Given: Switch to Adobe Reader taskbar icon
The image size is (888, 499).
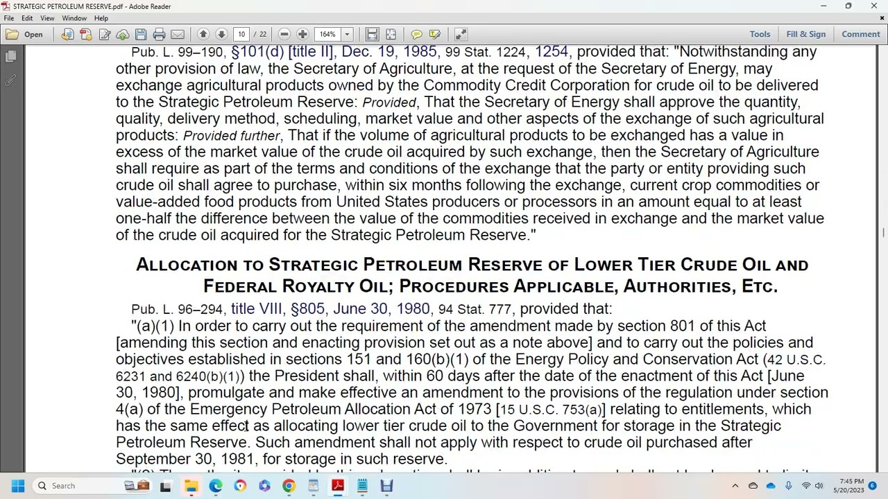Looking at the screenshot, I should pyautogui.click(x=338, y=486).
